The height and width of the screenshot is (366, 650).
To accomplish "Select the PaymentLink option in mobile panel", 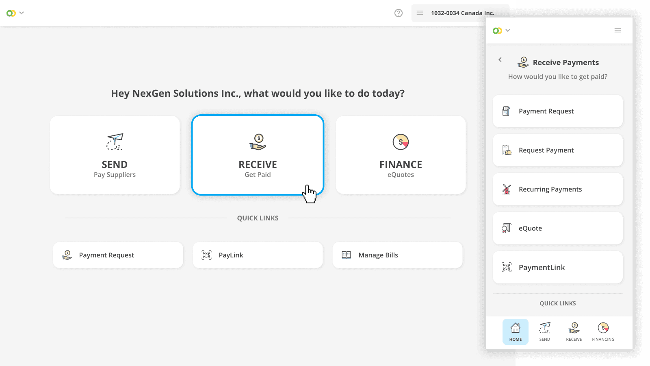I will tap(558, 267).
